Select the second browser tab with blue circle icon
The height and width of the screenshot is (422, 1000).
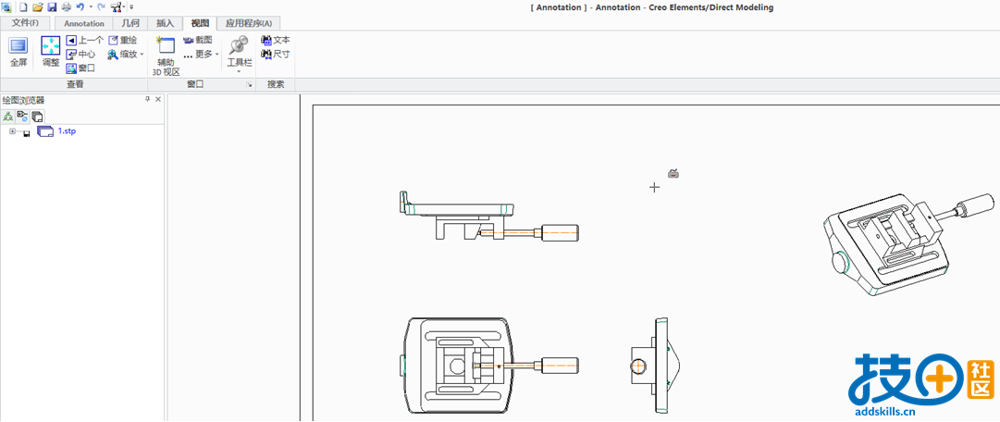coord(22,117)
